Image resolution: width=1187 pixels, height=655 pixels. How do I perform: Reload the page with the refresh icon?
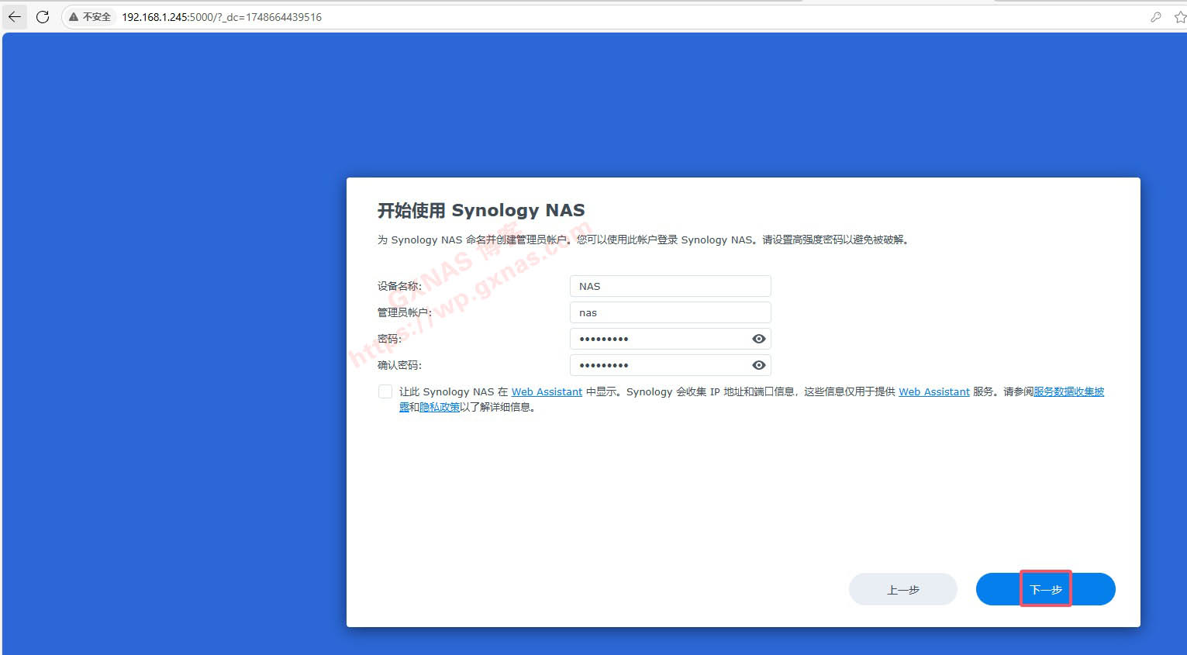[43, 16]
